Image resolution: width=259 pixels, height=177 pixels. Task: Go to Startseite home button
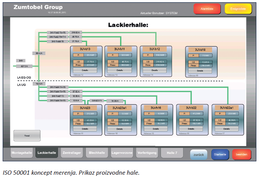220,154
